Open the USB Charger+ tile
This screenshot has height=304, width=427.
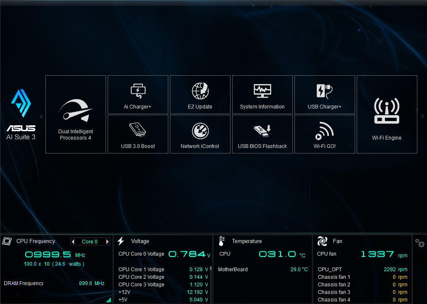pos(324,95)
